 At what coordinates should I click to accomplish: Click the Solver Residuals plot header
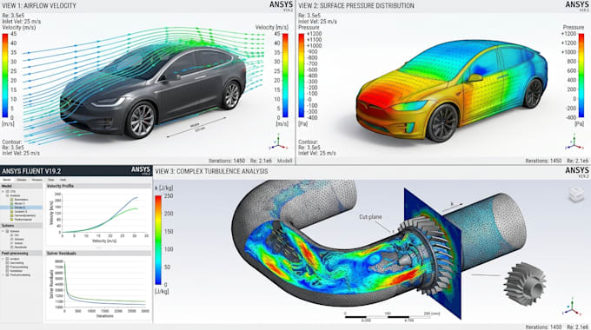point(98,254)
